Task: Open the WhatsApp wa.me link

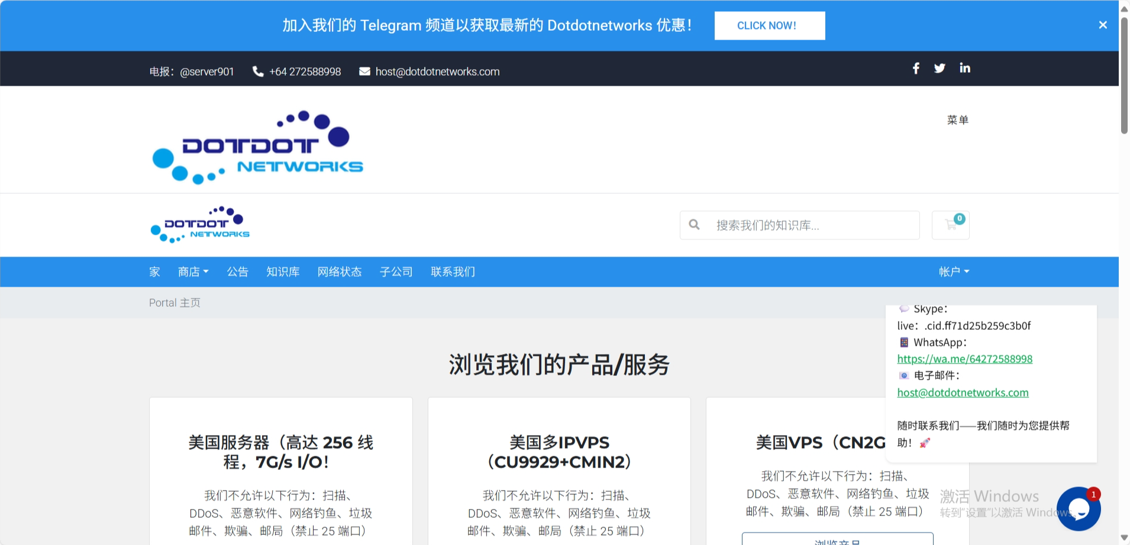Action: [x=964, y=359]
